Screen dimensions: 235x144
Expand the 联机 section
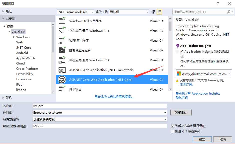pos(3,98)
